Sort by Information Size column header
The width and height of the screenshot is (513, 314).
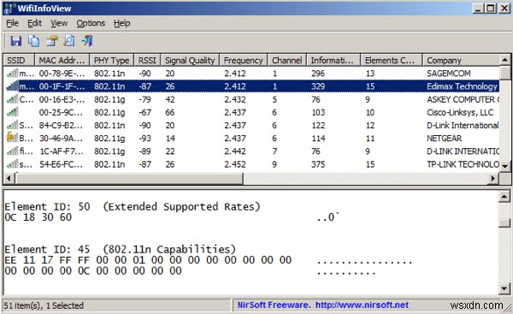(333, 60)
